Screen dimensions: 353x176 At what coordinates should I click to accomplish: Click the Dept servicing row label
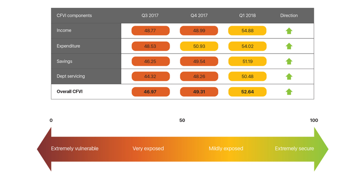71,76
